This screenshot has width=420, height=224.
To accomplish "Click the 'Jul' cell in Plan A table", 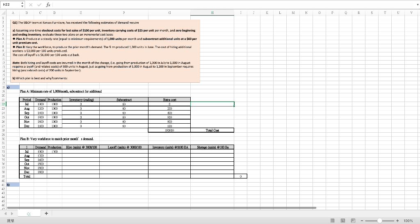I will pos(27,104).
